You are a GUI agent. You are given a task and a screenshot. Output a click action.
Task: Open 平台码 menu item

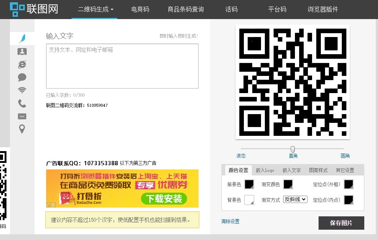277,10
